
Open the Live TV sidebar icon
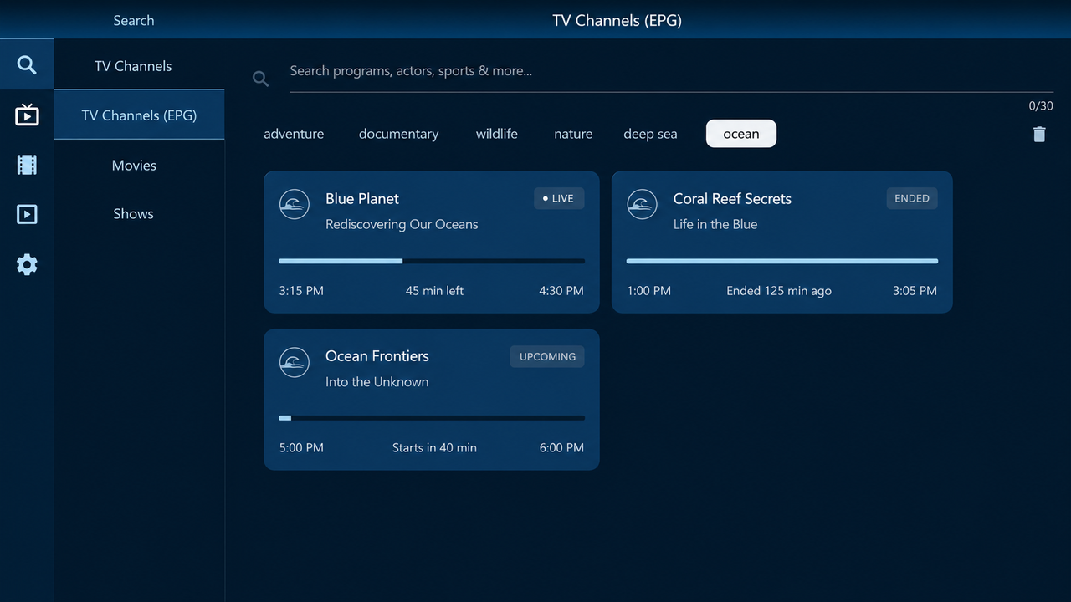[x=27, y=115]
